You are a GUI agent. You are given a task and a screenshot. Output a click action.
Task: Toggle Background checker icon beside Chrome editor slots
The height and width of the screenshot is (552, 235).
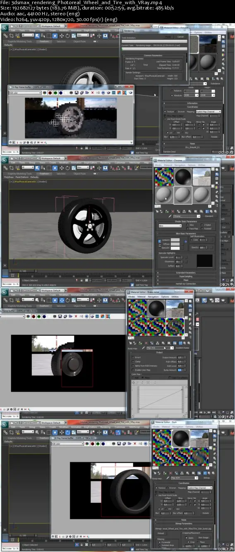tap(217, 178)
